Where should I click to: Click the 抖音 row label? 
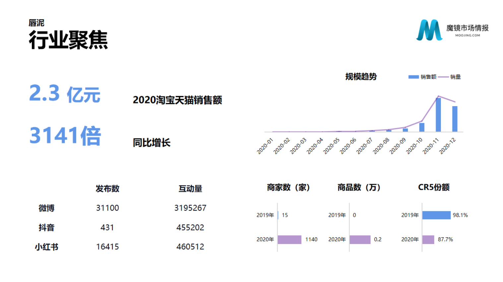[46, 227]
